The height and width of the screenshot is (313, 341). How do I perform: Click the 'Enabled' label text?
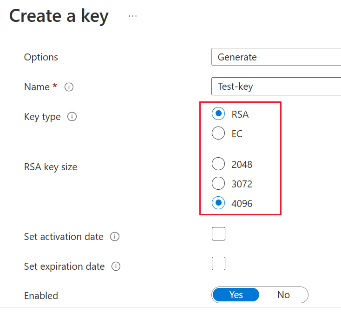tap(41, 296)
